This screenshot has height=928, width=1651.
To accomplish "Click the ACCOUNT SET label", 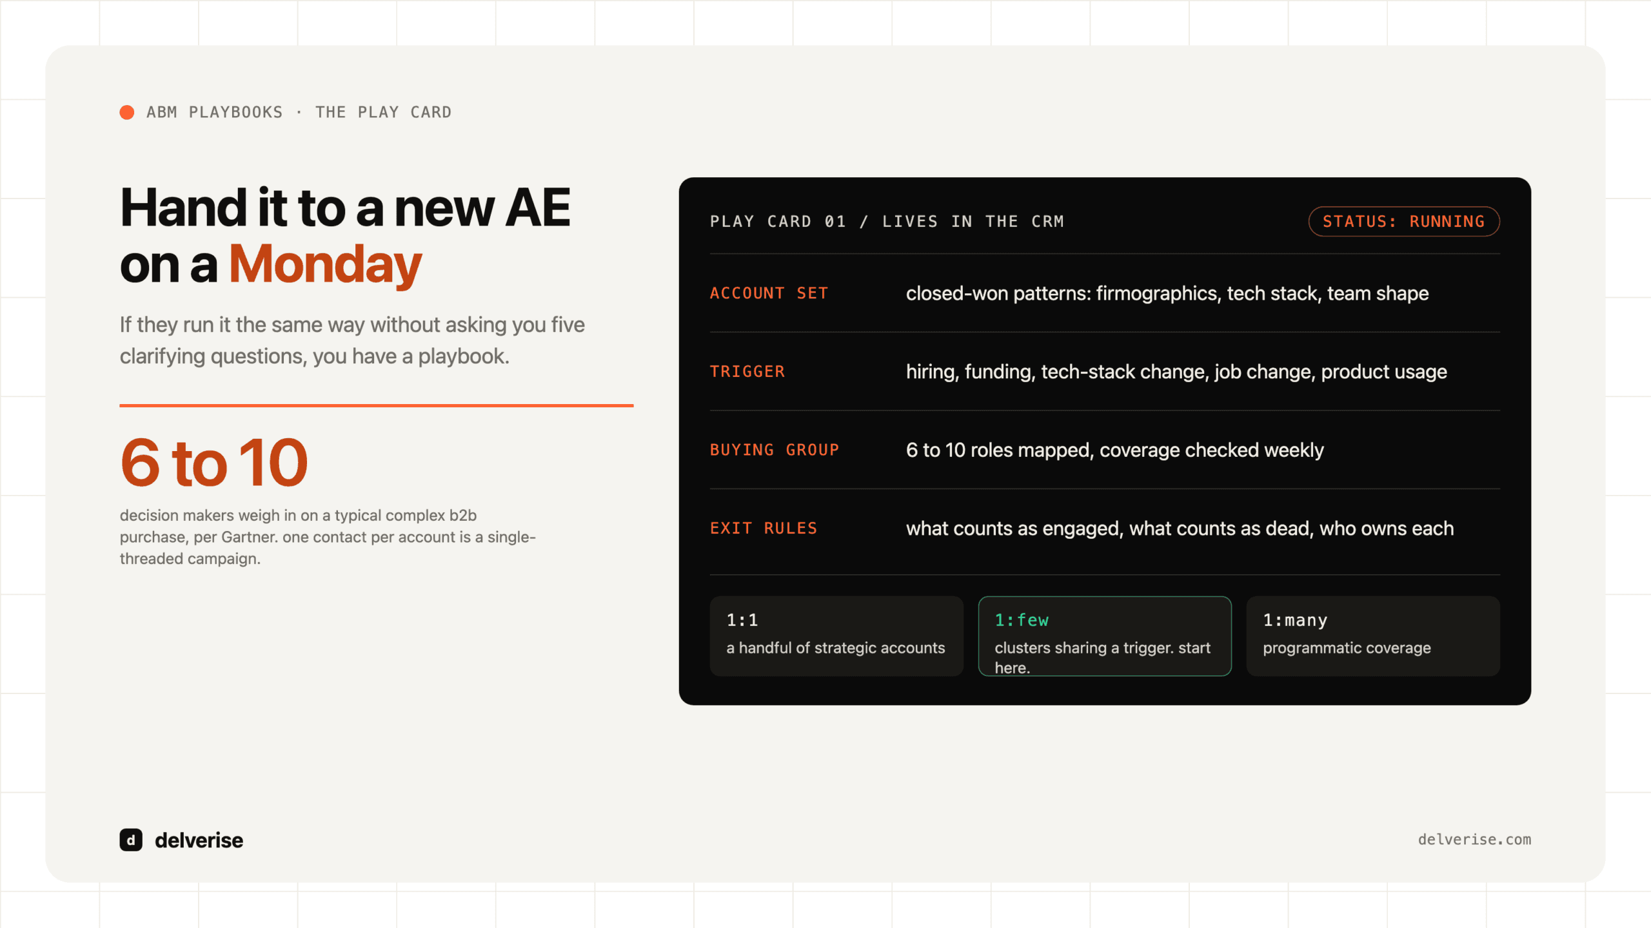I will (x=769, y=293).
